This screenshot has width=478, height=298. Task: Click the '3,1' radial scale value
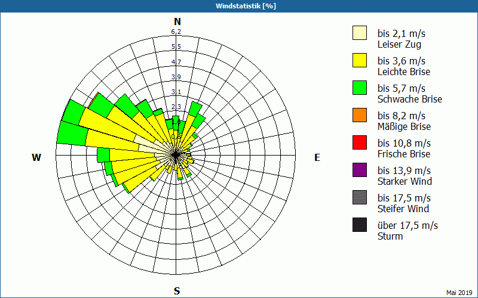[x=176, y=92]
